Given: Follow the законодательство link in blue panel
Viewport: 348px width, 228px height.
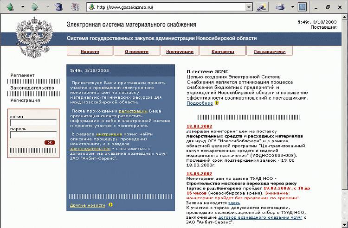Looking at the screenshot, I should click(90, 149).
